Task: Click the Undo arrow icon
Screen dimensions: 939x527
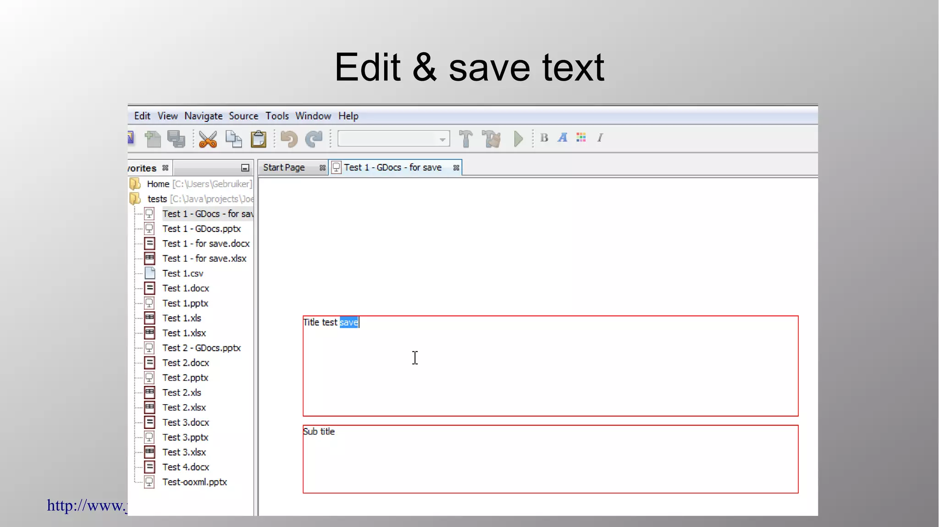Action: [x=289, y=139]
